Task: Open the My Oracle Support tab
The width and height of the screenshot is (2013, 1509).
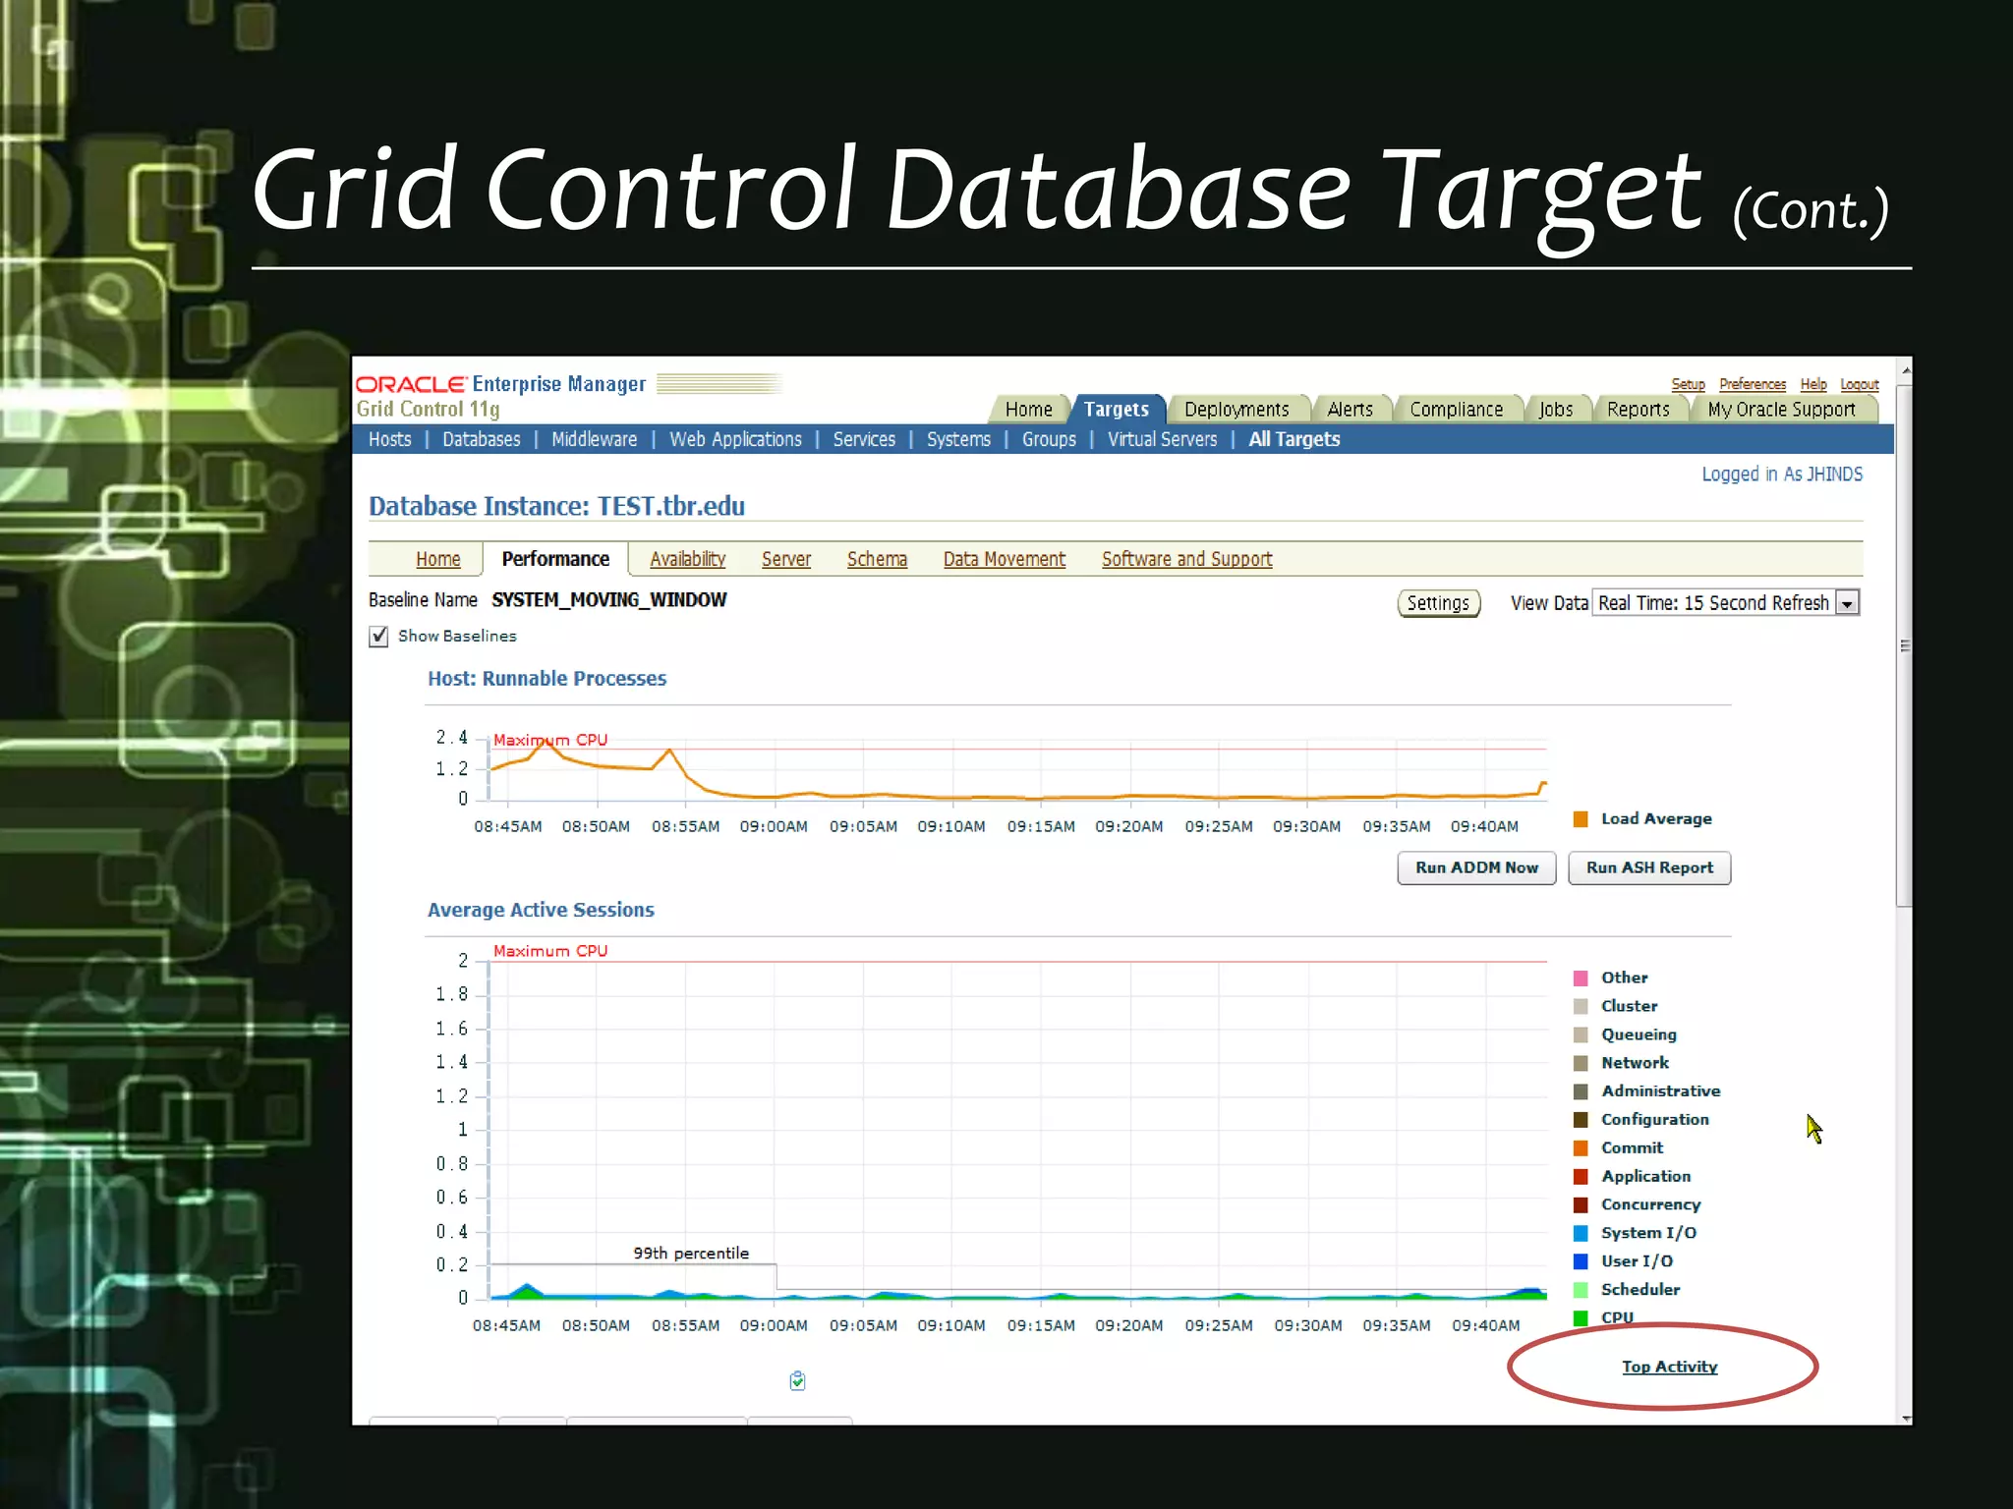Action: click(1781, 409)
